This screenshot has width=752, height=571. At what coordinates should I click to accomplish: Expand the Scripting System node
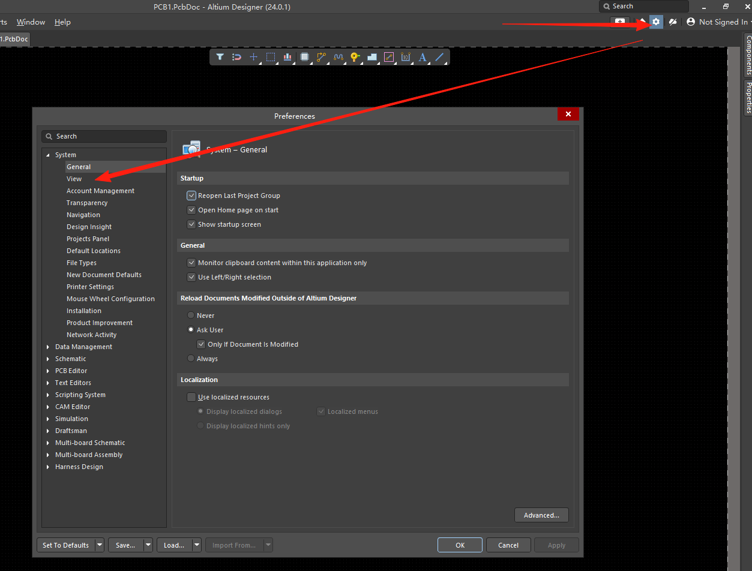(48, 395)
